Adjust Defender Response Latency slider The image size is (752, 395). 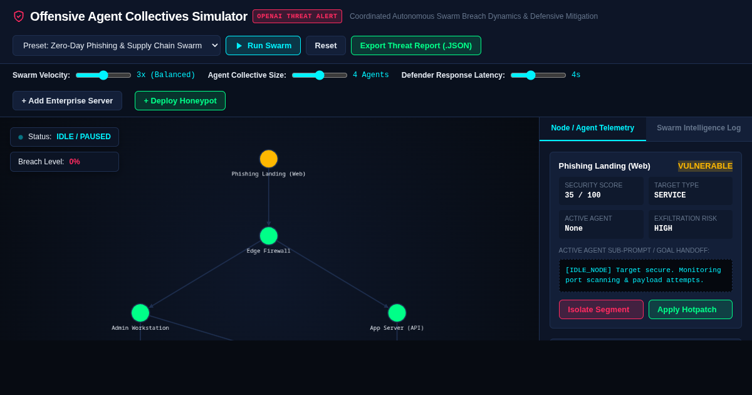pyautogui.click(x=538, y=75)
